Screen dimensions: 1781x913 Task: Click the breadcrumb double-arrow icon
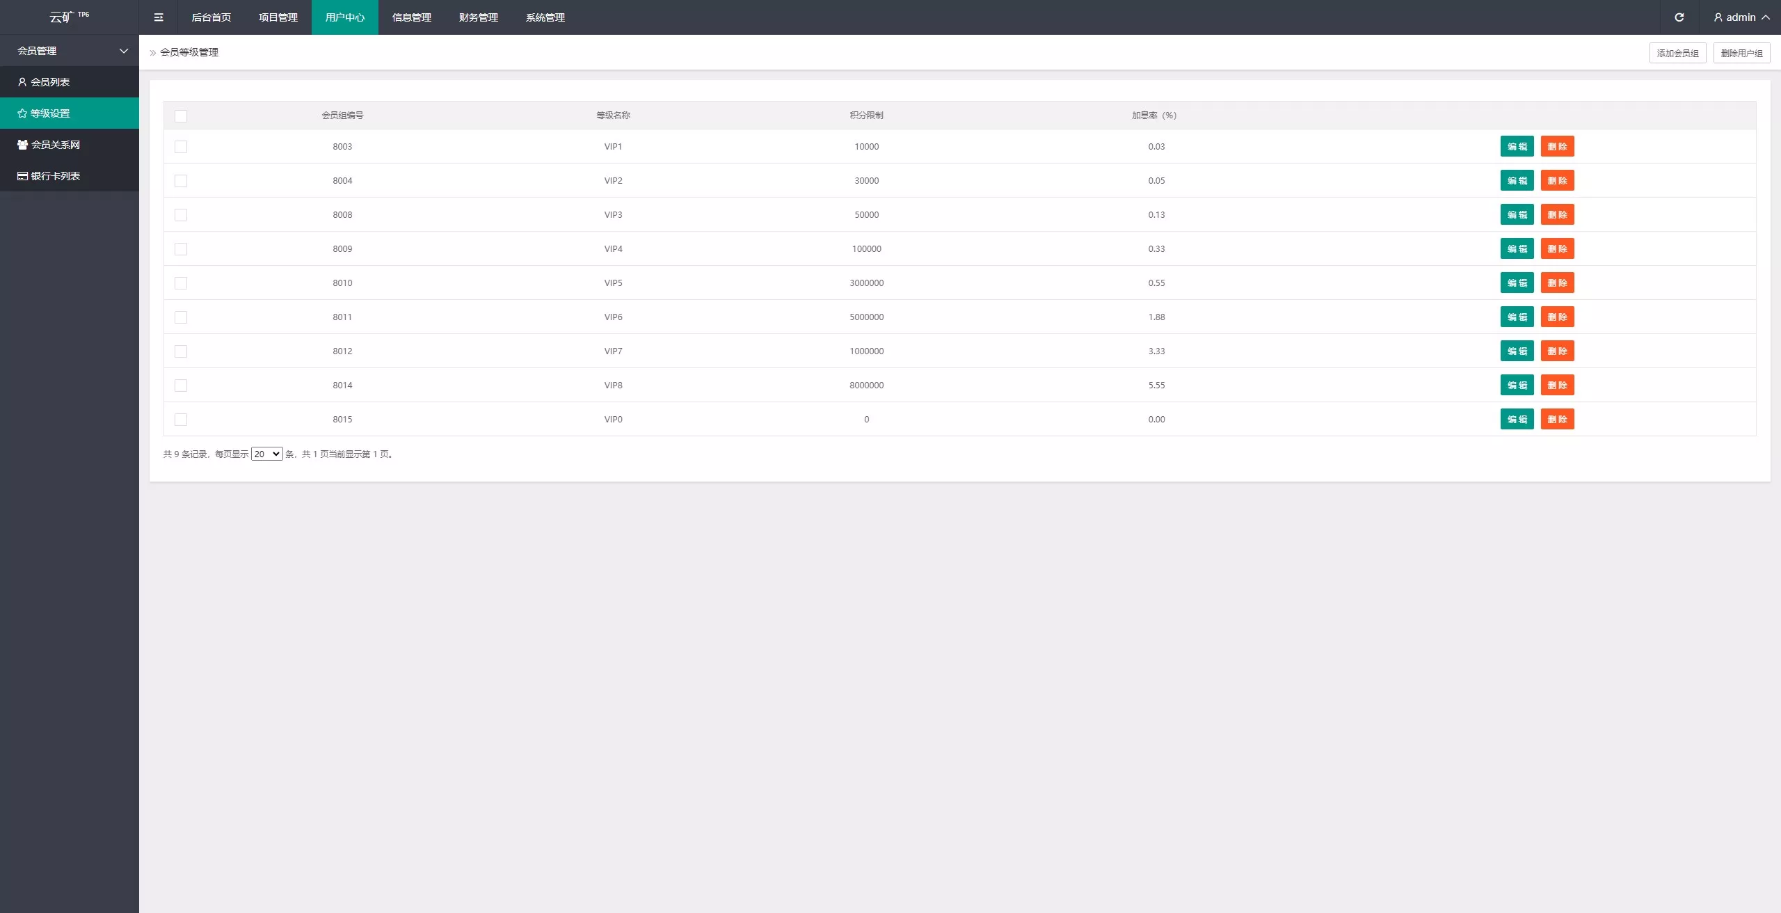pyautogui.click(x=153, y=53)
